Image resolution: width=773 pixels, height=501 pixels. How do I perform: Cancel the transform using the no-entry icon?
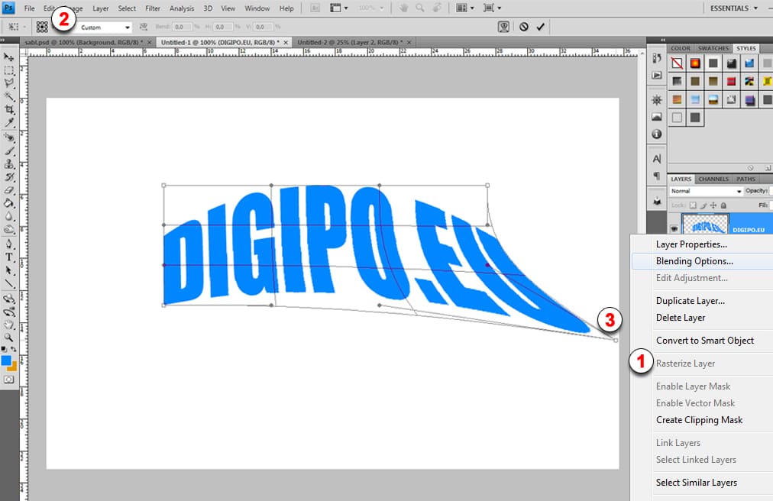pos(523,27)
